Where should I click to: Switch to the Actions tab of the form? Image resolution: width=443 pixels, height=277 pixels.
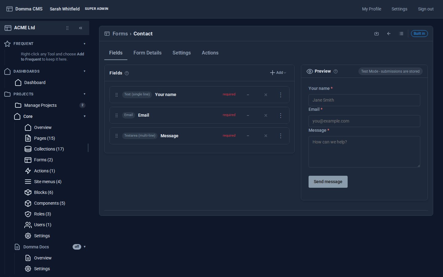[x=210, y=53]
